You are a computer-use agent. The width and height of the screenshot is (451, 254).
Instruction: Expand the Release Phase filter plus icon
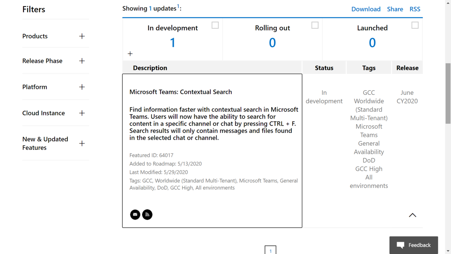[x=82, y=61]
